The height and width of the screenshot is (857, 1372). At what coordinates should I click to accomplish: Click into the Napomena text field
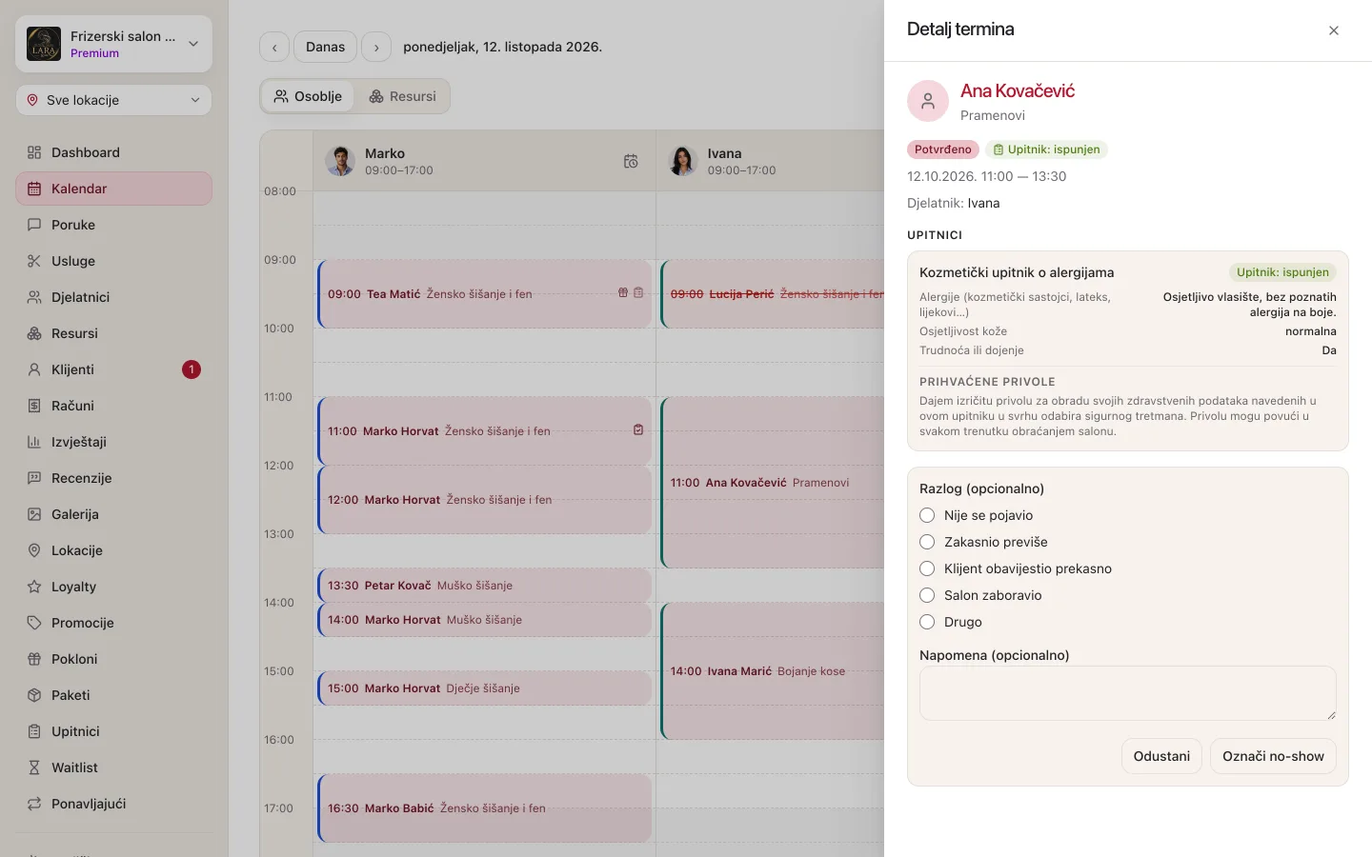pos(1128,693)
